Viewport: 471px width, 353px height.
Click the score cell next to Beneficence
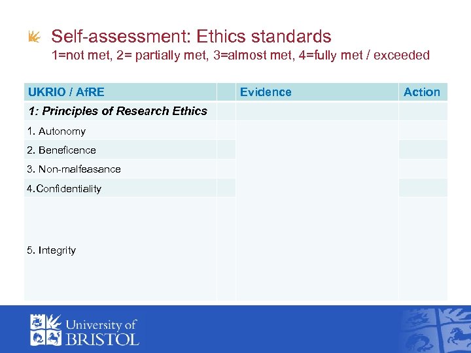[x=226, y=150]
